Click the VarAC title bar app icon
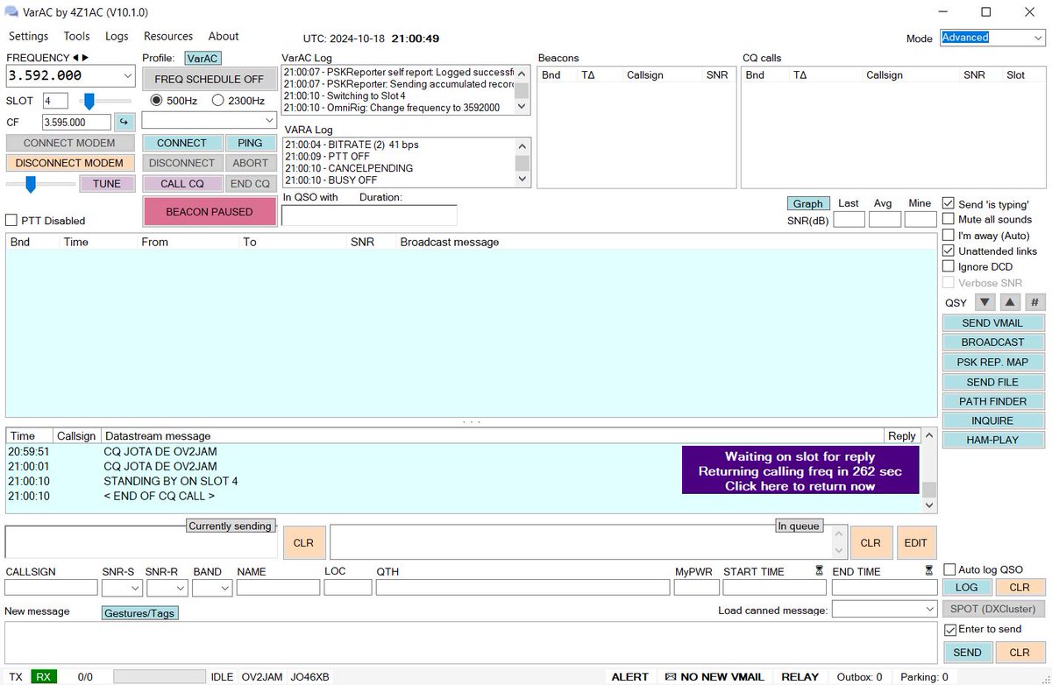Screen dimensions: 1052x685 (12, 12)
